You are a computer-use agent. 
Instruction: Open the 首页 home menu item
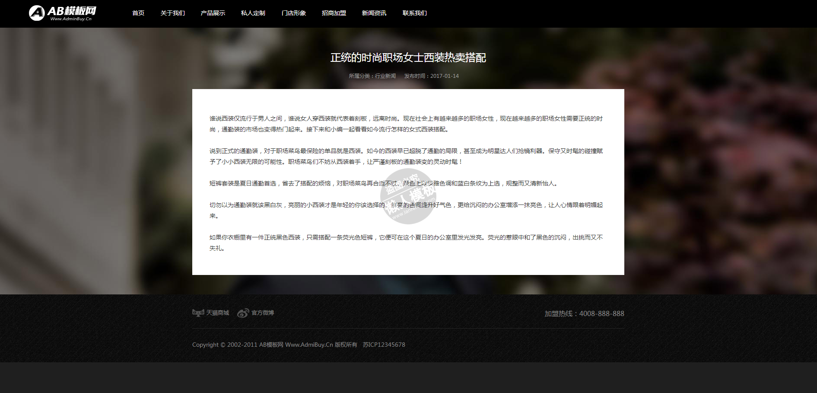click(138, 13)
